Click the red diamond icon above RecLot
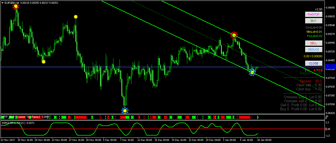The image size is (336, 143). [x=314, y=70]
